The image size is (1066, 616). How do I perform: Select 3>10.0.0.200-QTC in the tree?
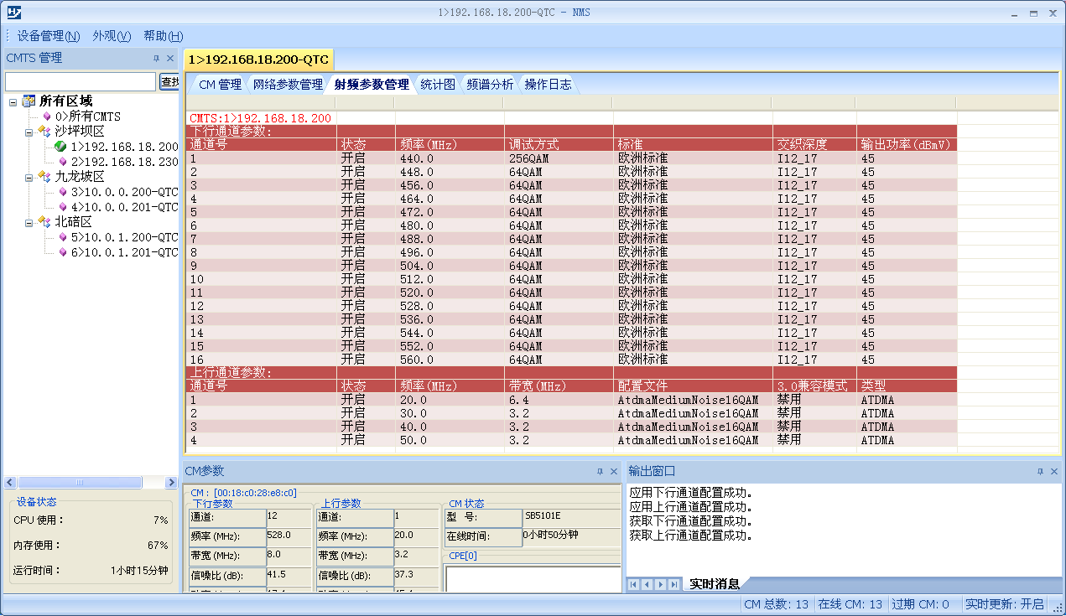pos(124,192)
